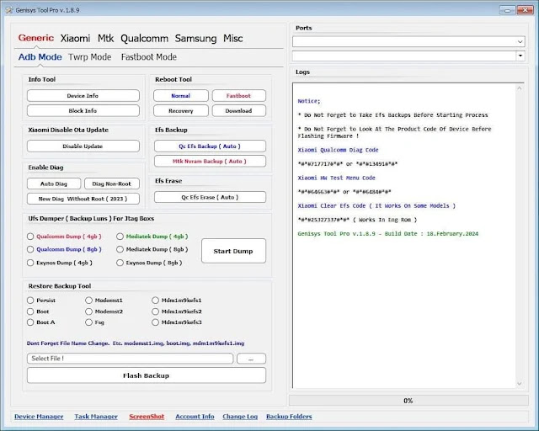Reboot device to Fastboot
539x431 pixels.
(239, 96)
